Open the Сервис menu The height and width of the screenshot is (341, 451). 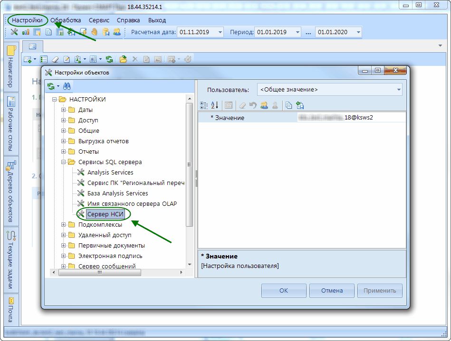(99, 20)
